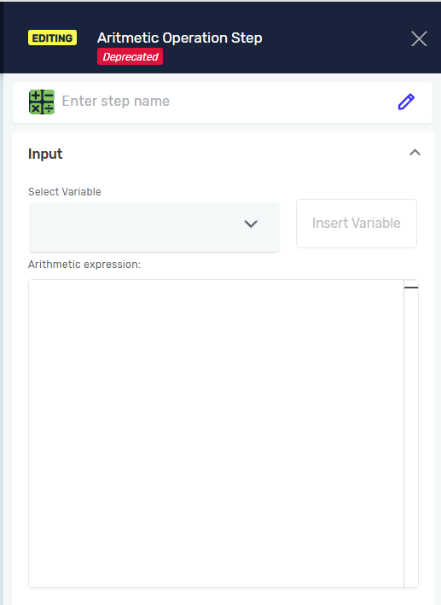Screen dimensions: 441x605
Task: Click the Input section header text
Action: tap(45, 154)
